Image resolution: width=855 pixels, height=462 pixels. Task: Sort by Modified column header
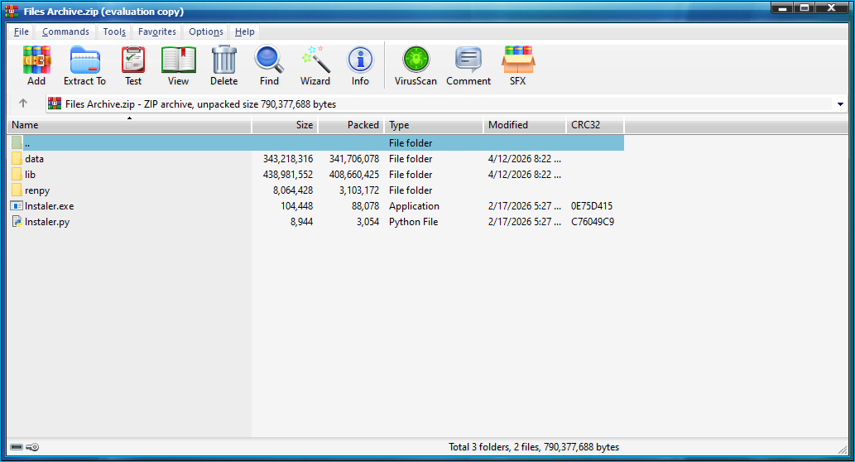pos(525,125)
